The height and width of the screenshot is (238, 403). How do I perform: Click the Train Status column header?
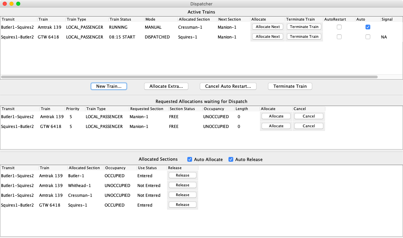pos(120,19)
